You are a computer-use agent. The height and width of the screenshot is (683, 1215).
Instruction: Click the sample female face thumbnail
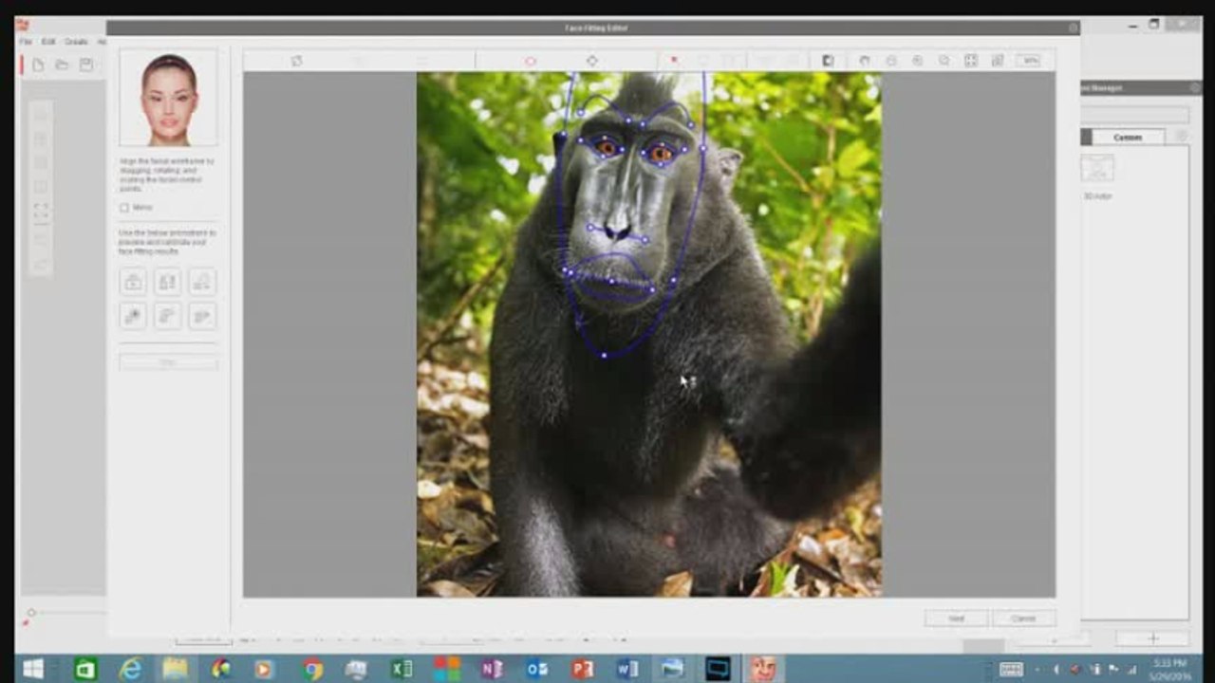(x=169, y=99)
